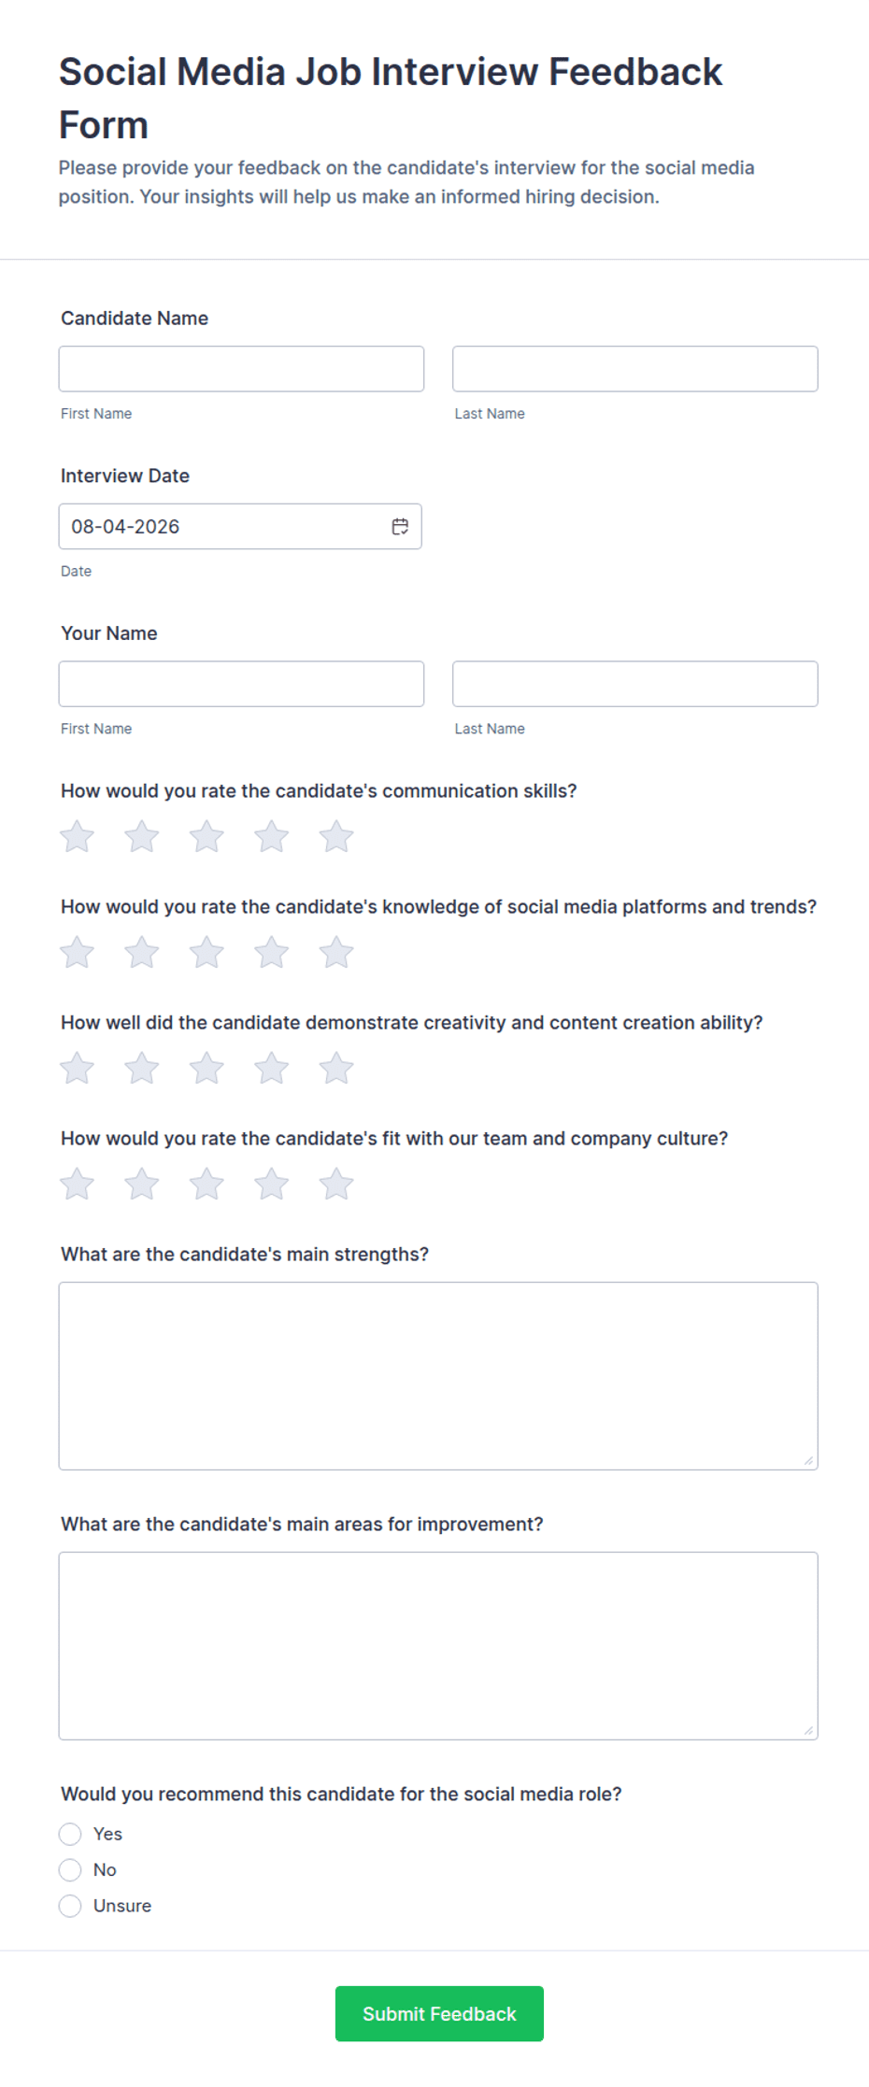The width and height of the screenshot is (869, 2087).
Task: Select Yes to recommend the candidate
Action: tap(70, 1834)
